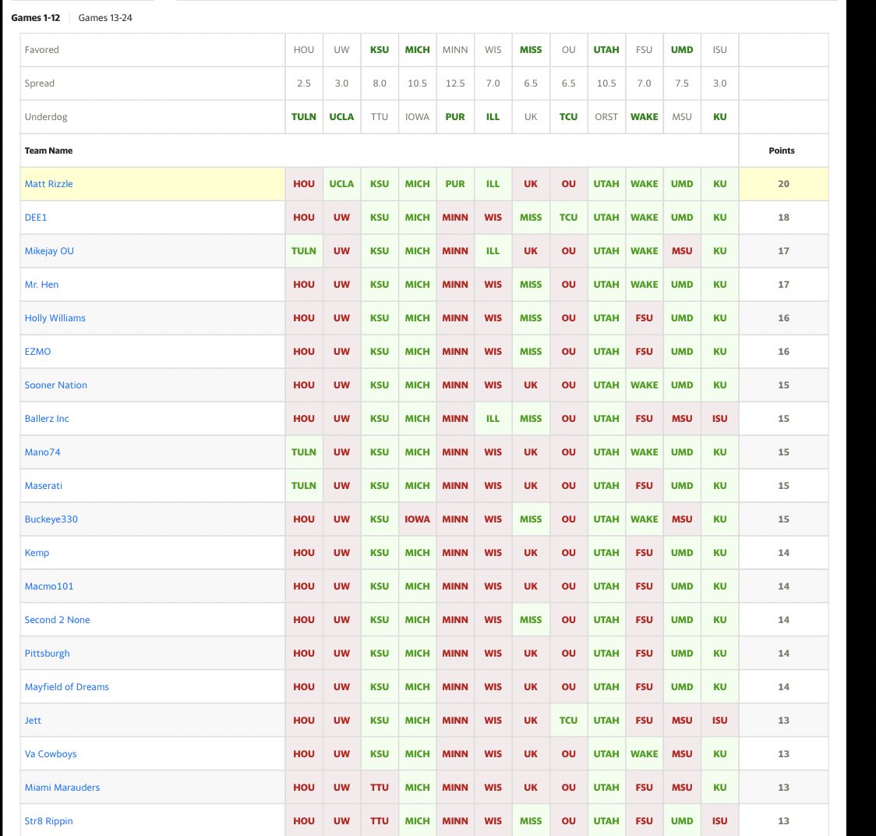The image size is (876, 836).
Task: Click Ballerz Inc's ISU pick
Action: click(719, 419)
